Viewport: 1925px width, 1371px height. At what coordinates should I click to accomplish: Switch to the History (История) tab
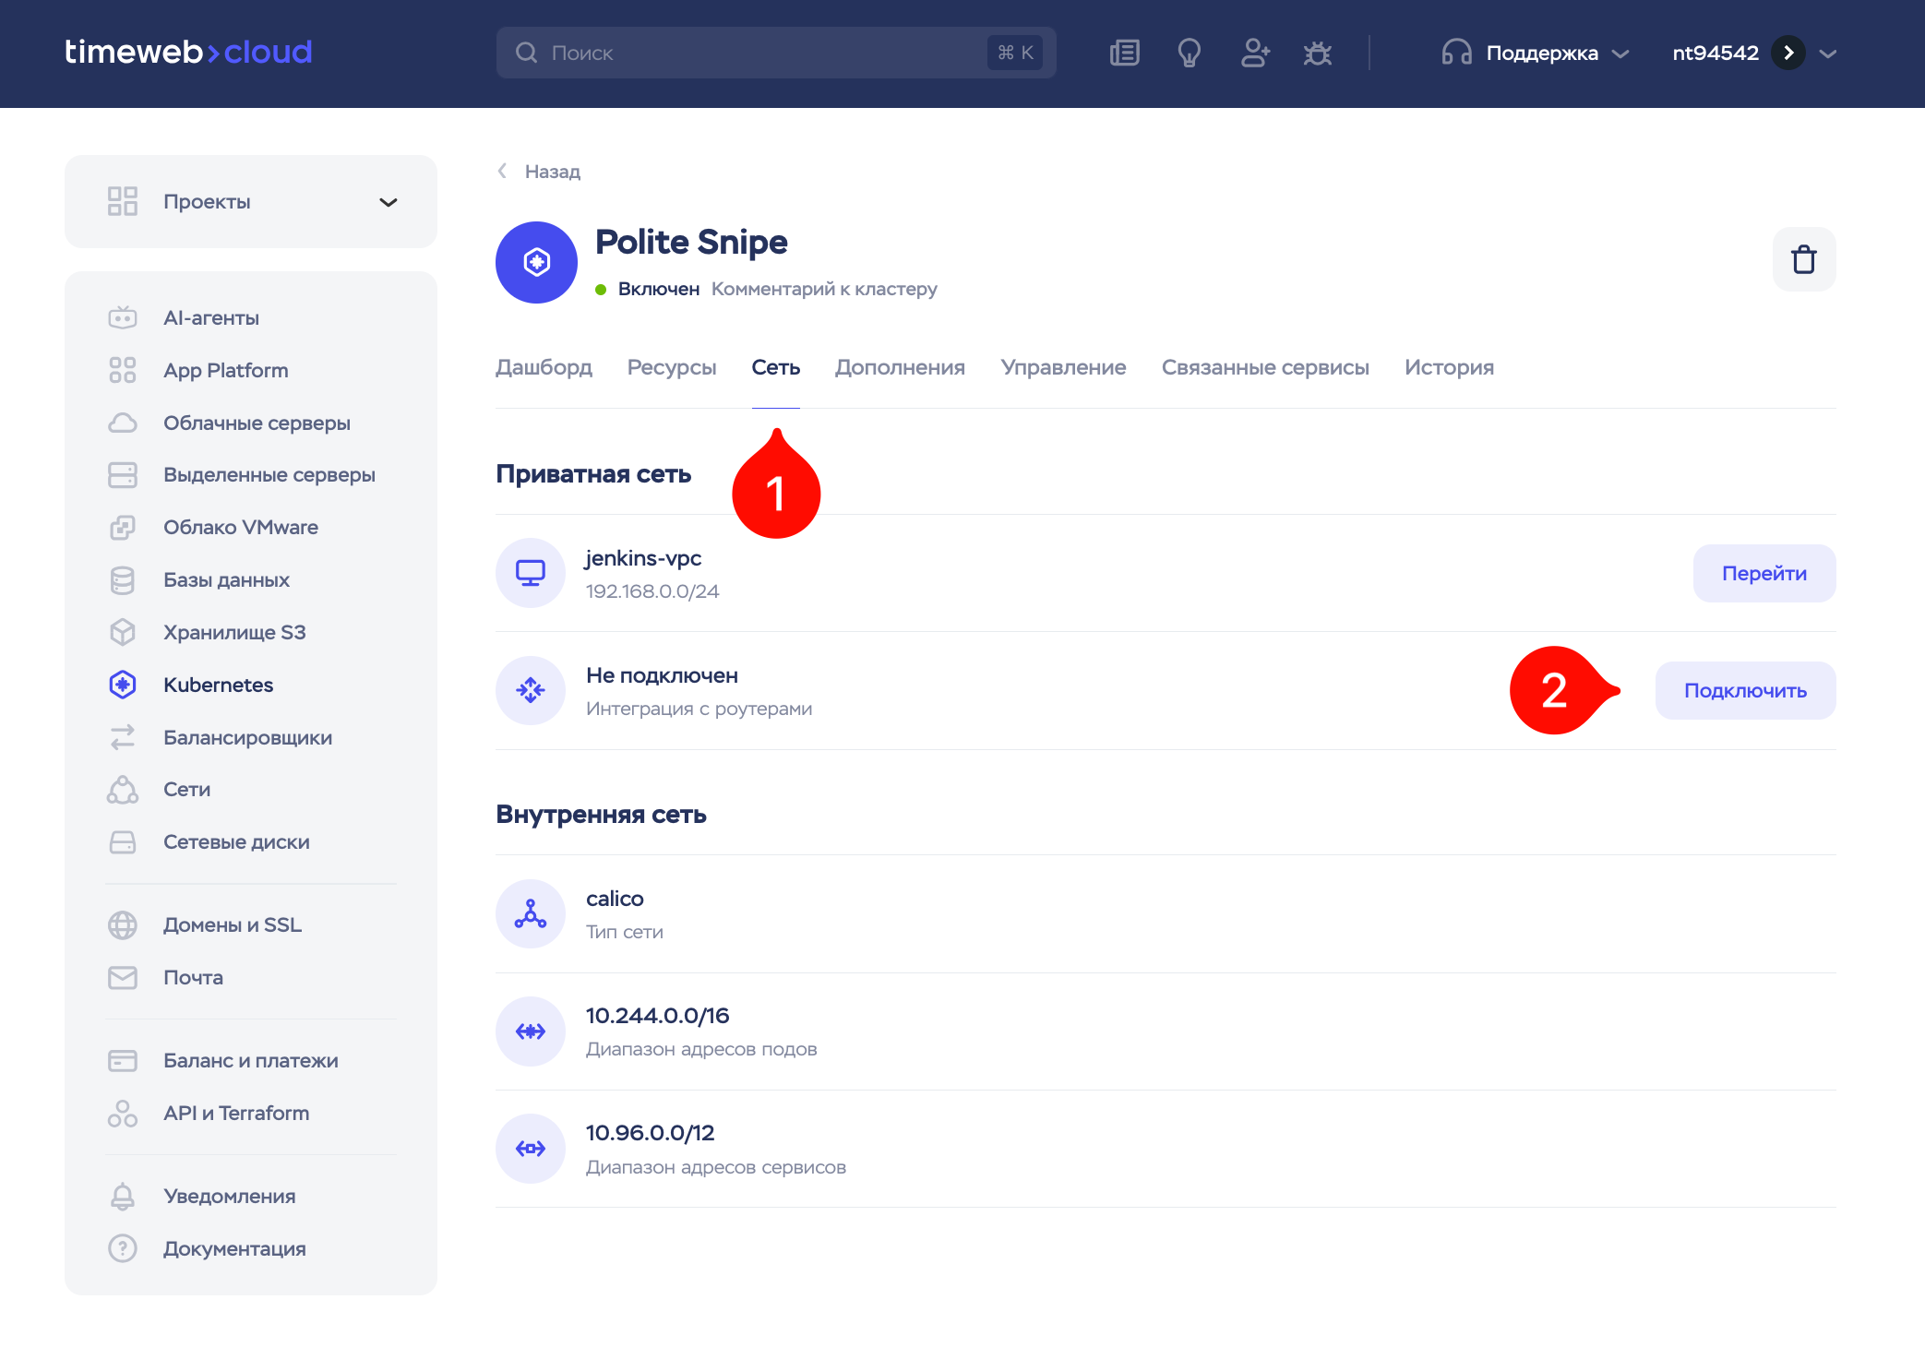tap(1448, 367)
